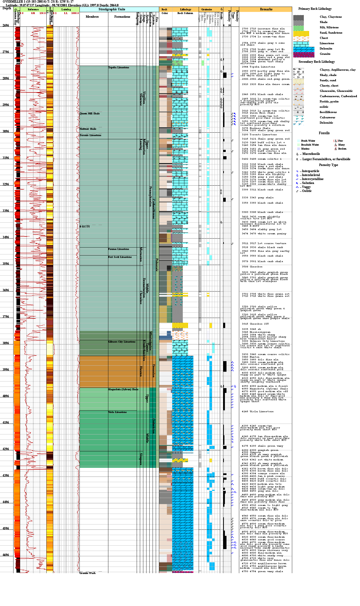
Task: Click the Members subheader in Stratigraphic Units
Action: click(92, 17)
